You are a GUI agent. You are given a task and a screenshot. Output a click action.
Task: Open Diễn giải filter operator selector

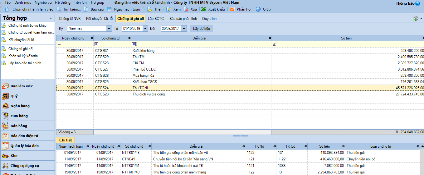coord(134,44)
